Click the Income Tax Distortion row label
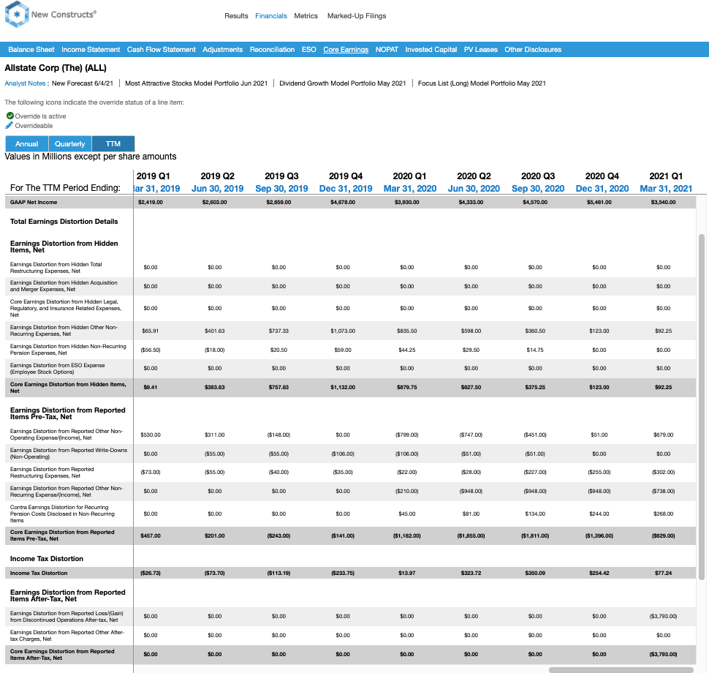 pyautogui.click(x=39, y=573)
